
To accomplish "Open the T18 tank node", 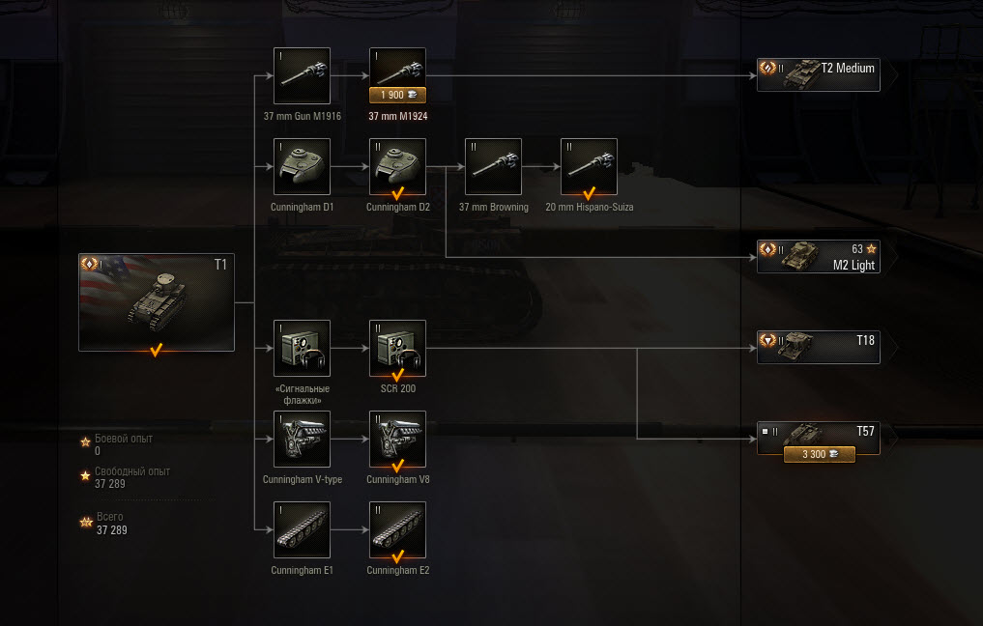I will tap(818, 347).
